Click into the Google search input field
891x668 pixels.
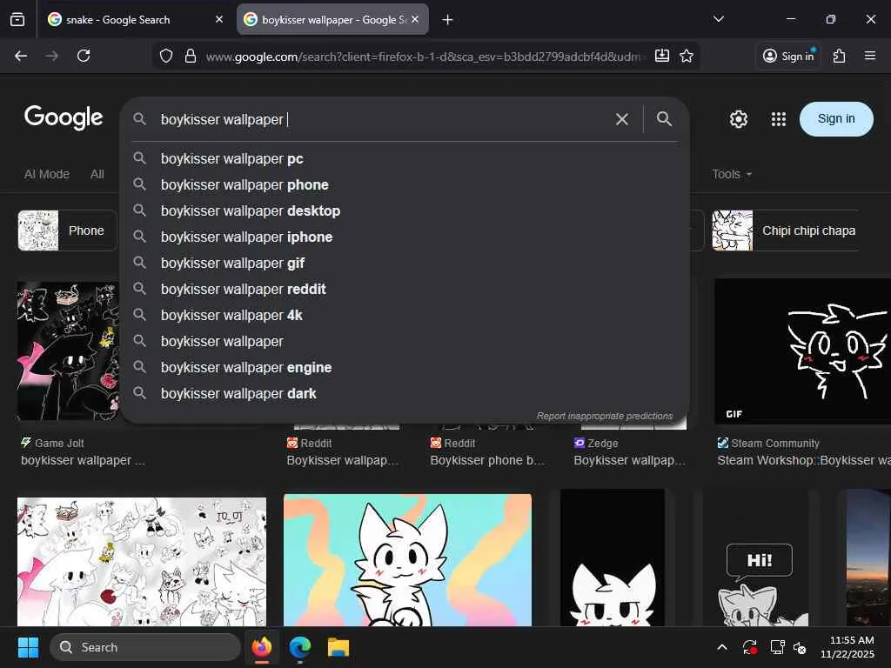pyautogui.click(x=384, y=119)
